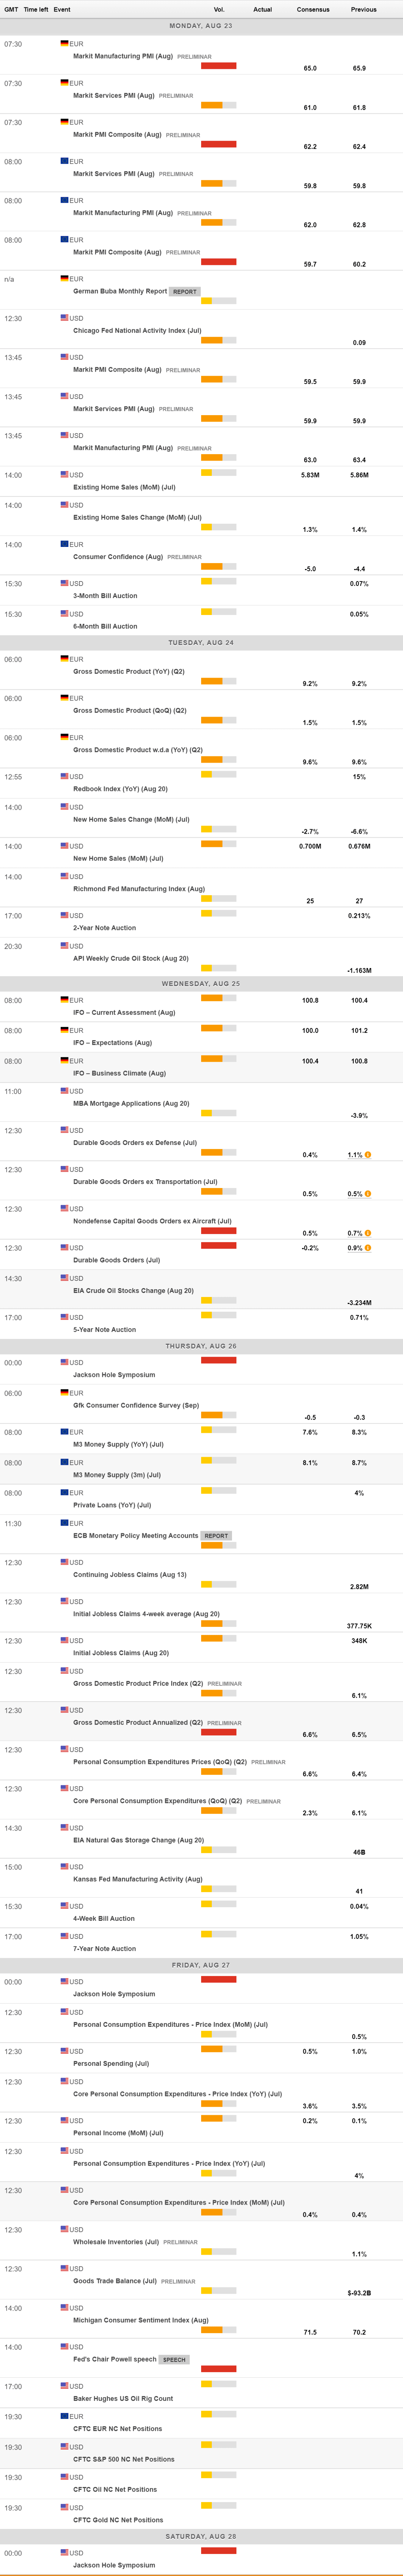The width and height of the screenshot is (403, 2576).
Task: Open Michigan Consumer Sentiment Index (Aug) event
Action: [x=140, y=2320]
